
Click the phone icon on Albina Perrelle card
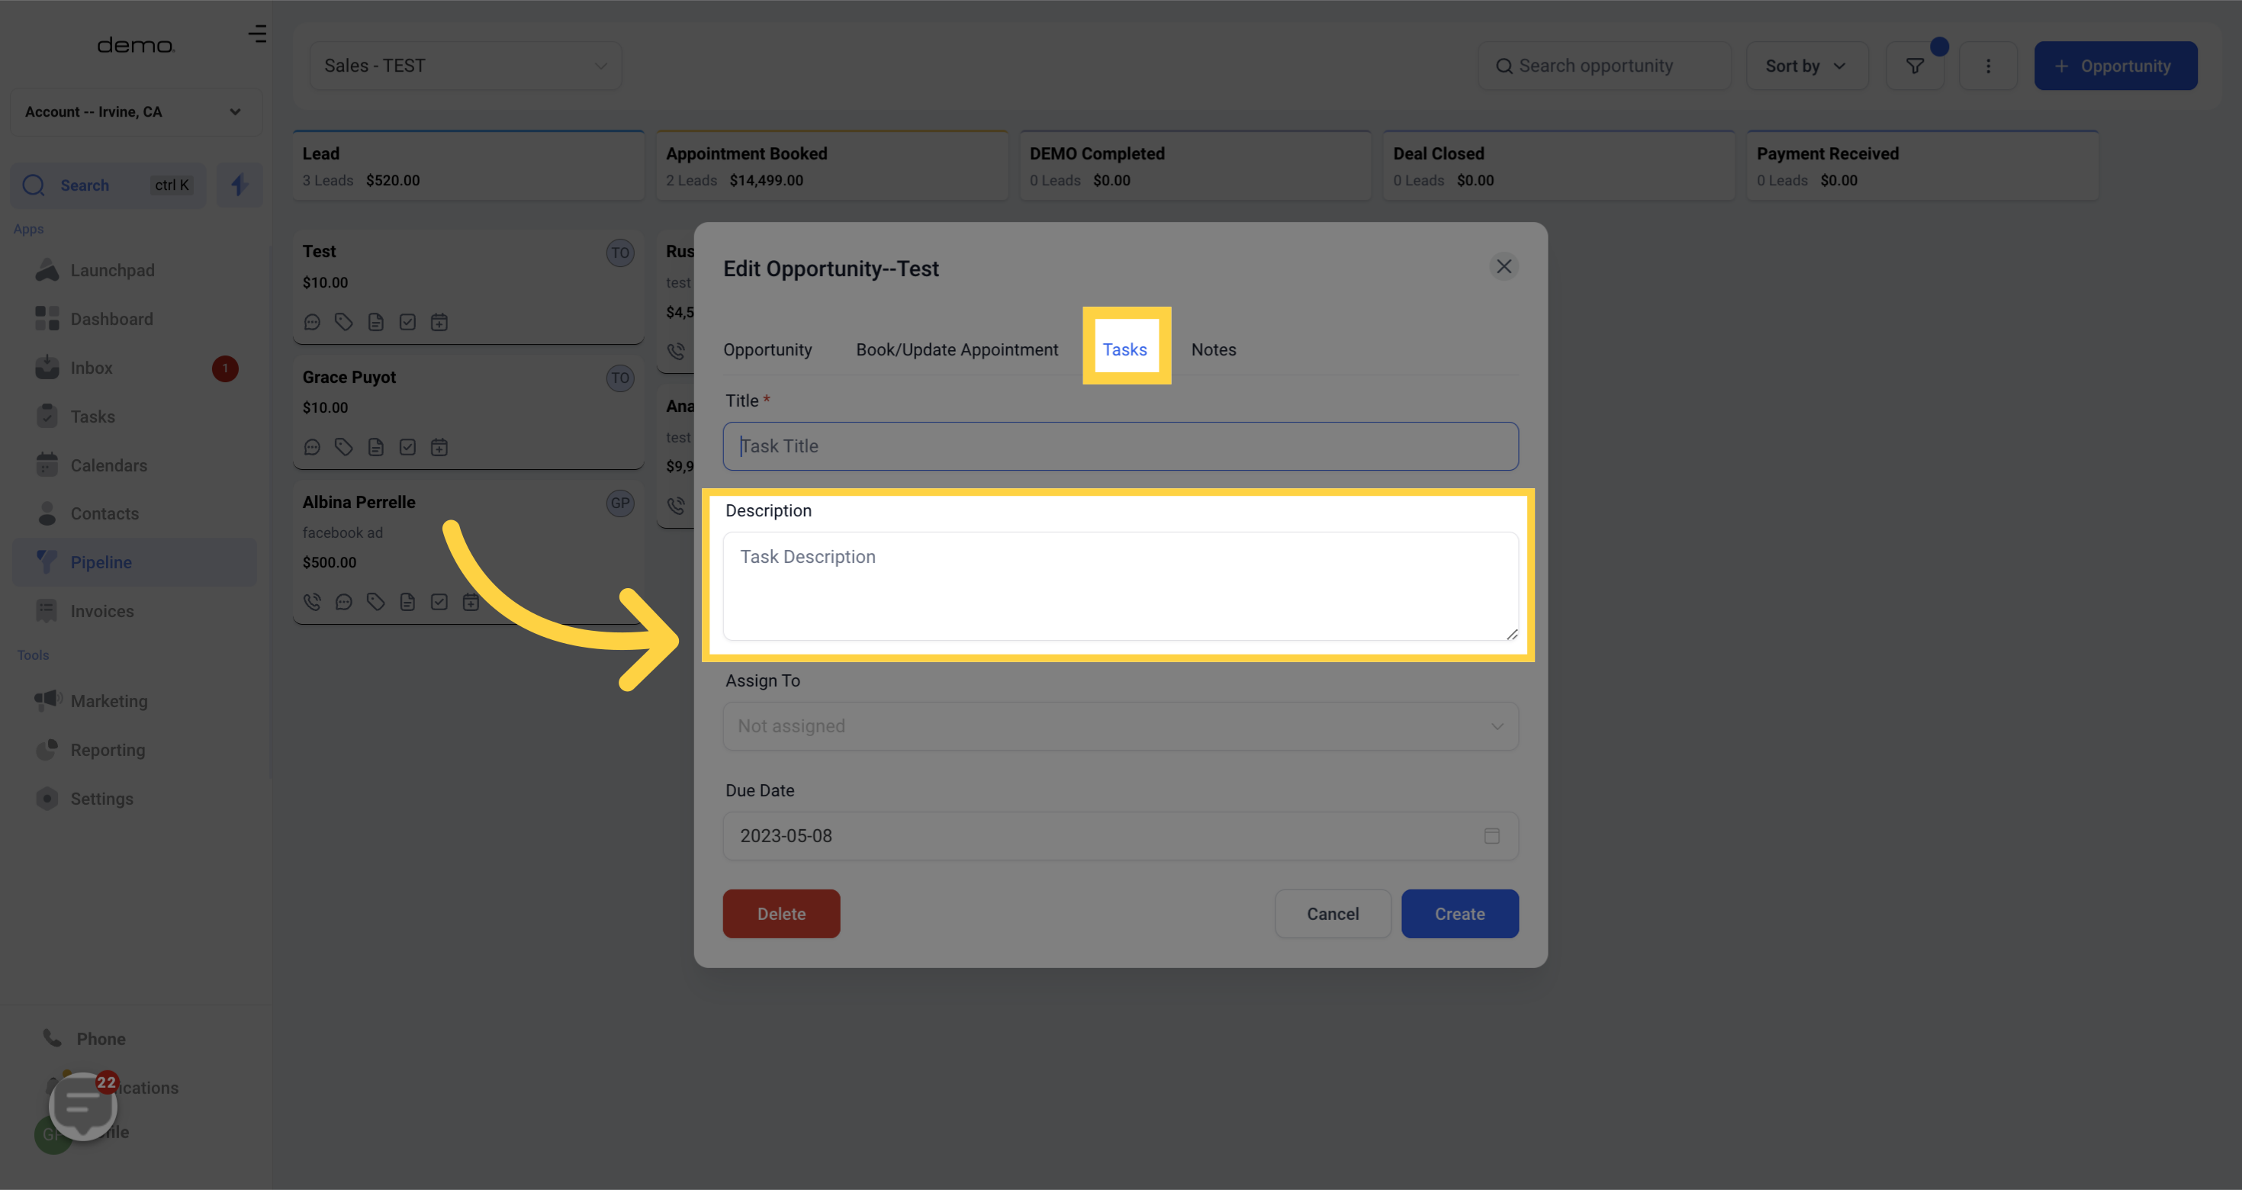point(311,602)
